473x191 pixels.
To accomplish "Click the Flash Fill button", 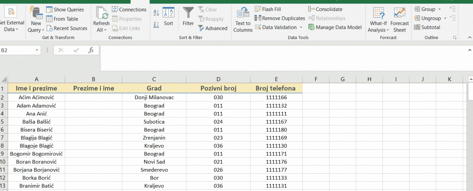I will coord(268,9).
